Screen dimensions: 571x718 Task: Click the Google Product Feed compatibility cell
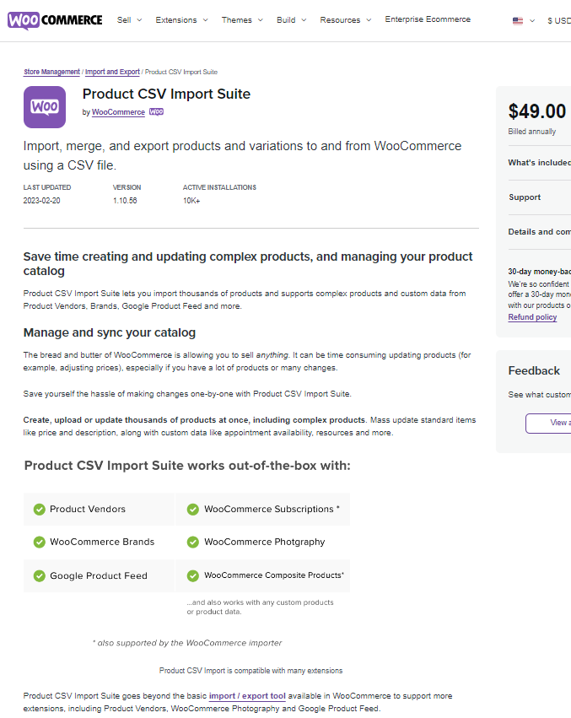click(99, 575)
